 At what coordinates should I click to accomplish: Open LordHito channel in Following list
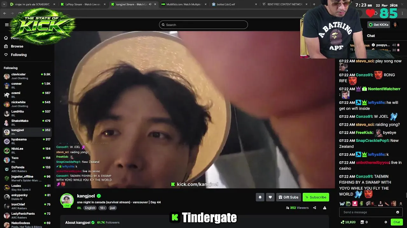coord(27,113)
